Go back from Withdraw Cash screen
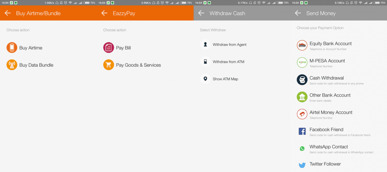The width and height of the screenshot is (387, 172). pos(201,13)
